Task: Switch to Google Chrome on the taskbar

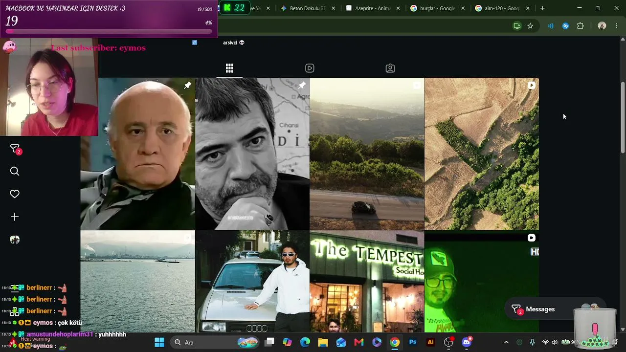Action: click(x=395, y=342)
